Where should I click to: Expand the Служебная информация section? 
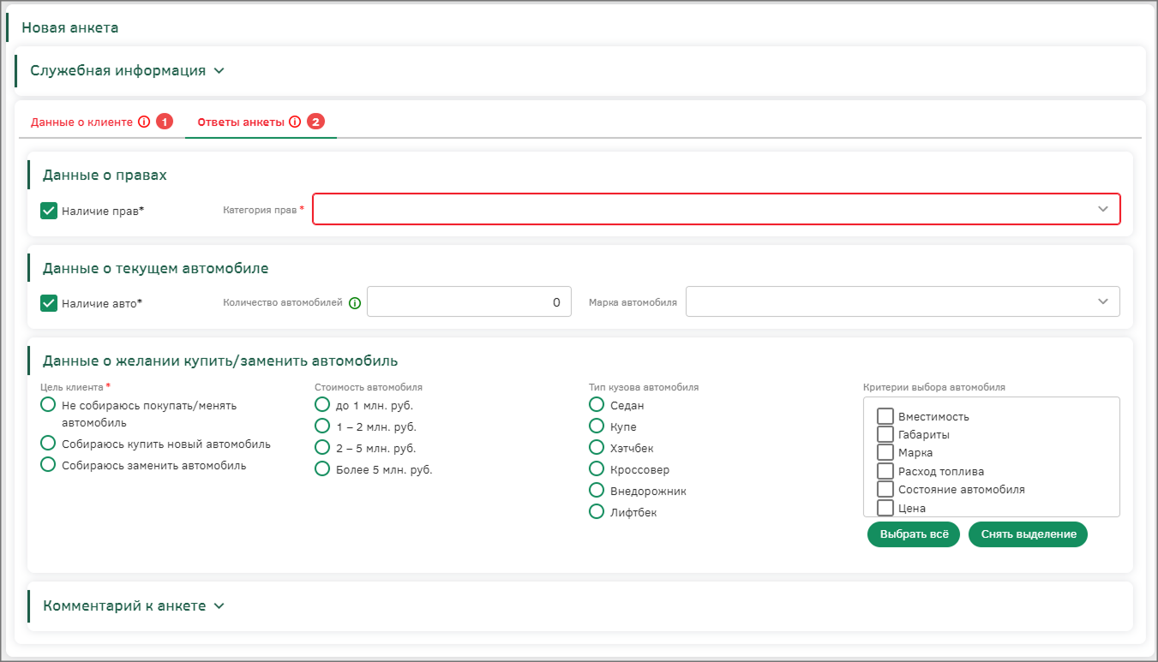click(x=127, y=71)
